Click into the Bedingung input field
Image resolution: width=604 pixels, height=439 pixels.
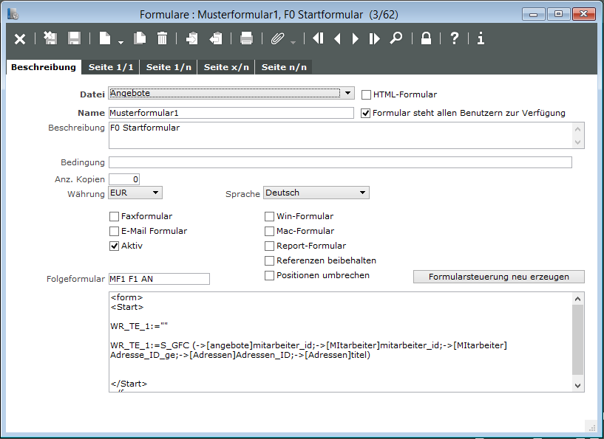pos(340,162)
